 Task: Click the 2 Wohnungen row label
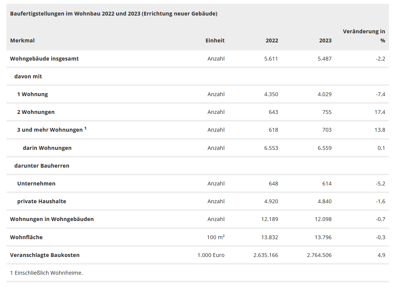pos(36,112)
